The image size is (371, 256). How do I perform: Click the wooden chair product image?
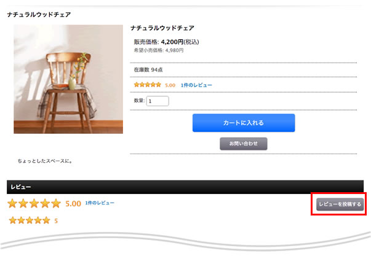pos(68,79)
